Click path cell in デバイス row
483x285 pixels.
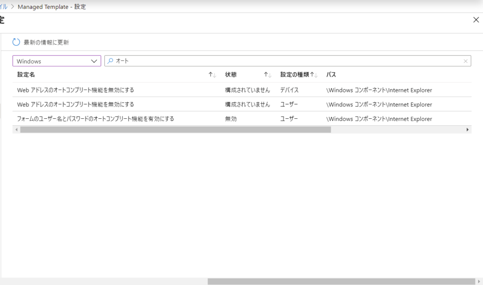tap(379, 90)
